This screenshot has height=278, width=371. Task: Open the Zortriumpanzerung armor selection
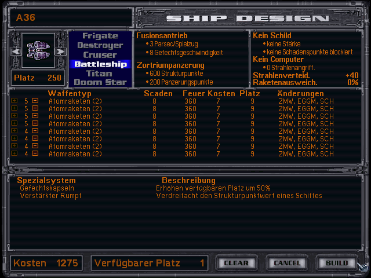click(170, 65)
